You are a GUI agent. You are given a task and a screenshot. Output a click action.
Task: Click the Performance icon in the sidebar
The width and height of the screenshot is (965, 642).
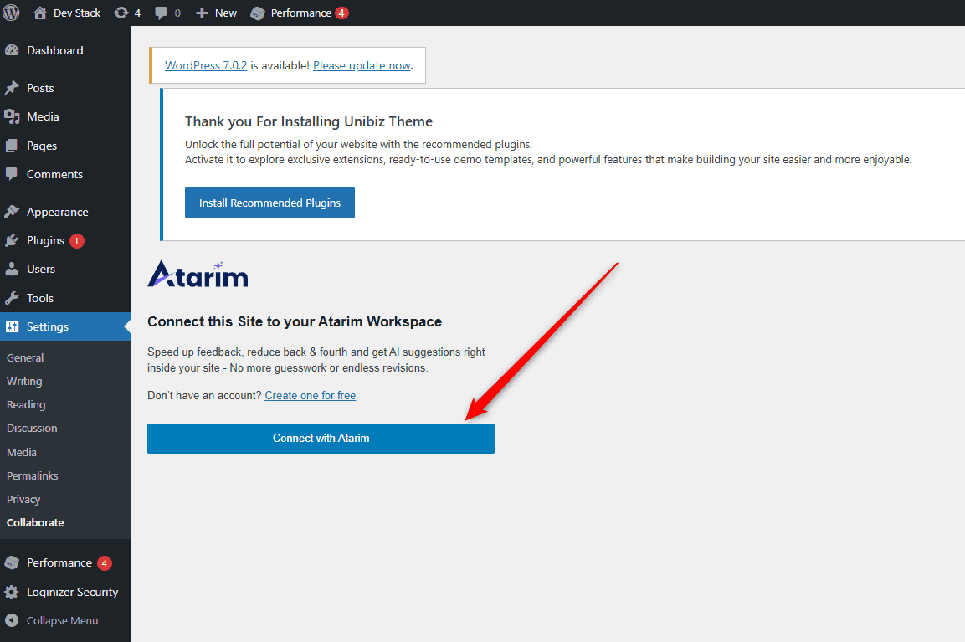[12, 562]
